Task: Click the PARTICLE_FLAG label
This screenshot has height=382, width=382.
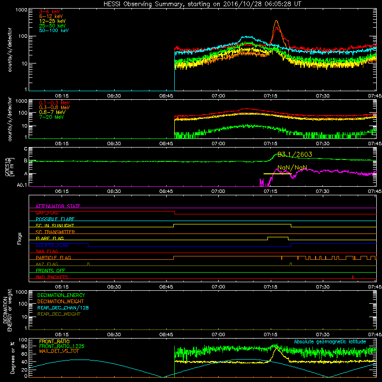Action: (53, 258)
